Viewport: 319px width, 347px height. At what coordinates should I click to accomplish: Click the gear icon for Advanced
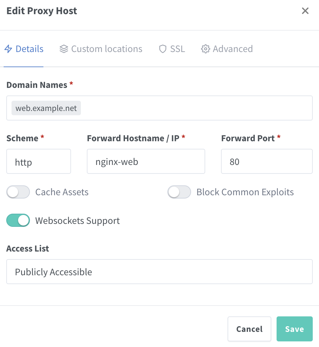point(206,49)
